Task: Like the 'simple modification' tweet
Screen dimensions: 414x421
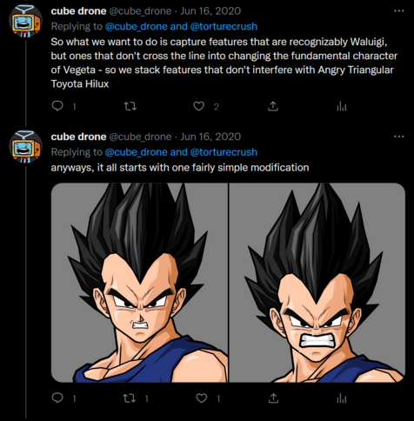Action: tap(202, 398)
